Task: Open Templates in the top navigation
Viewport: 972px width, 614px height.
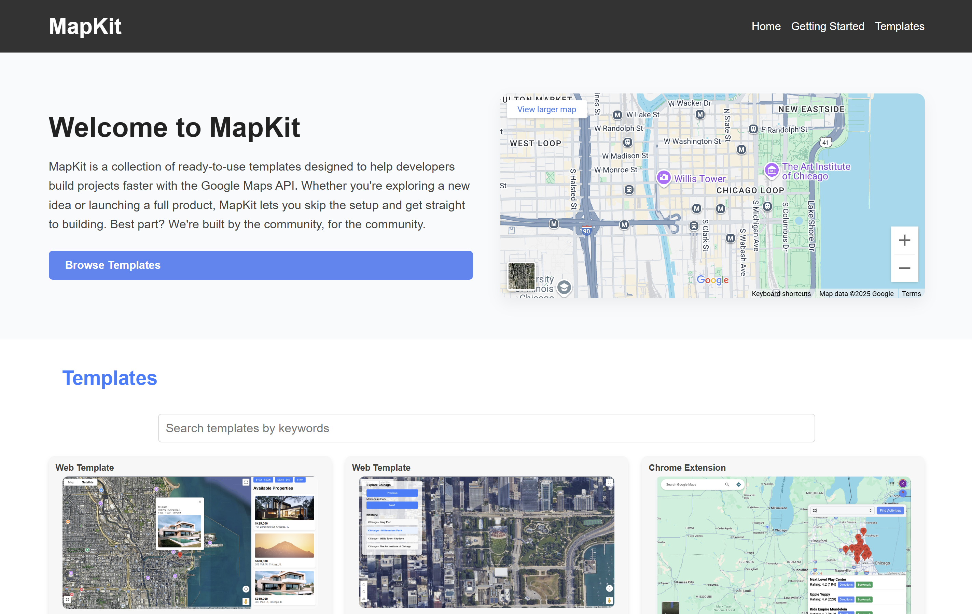Action: pos(899,26)
